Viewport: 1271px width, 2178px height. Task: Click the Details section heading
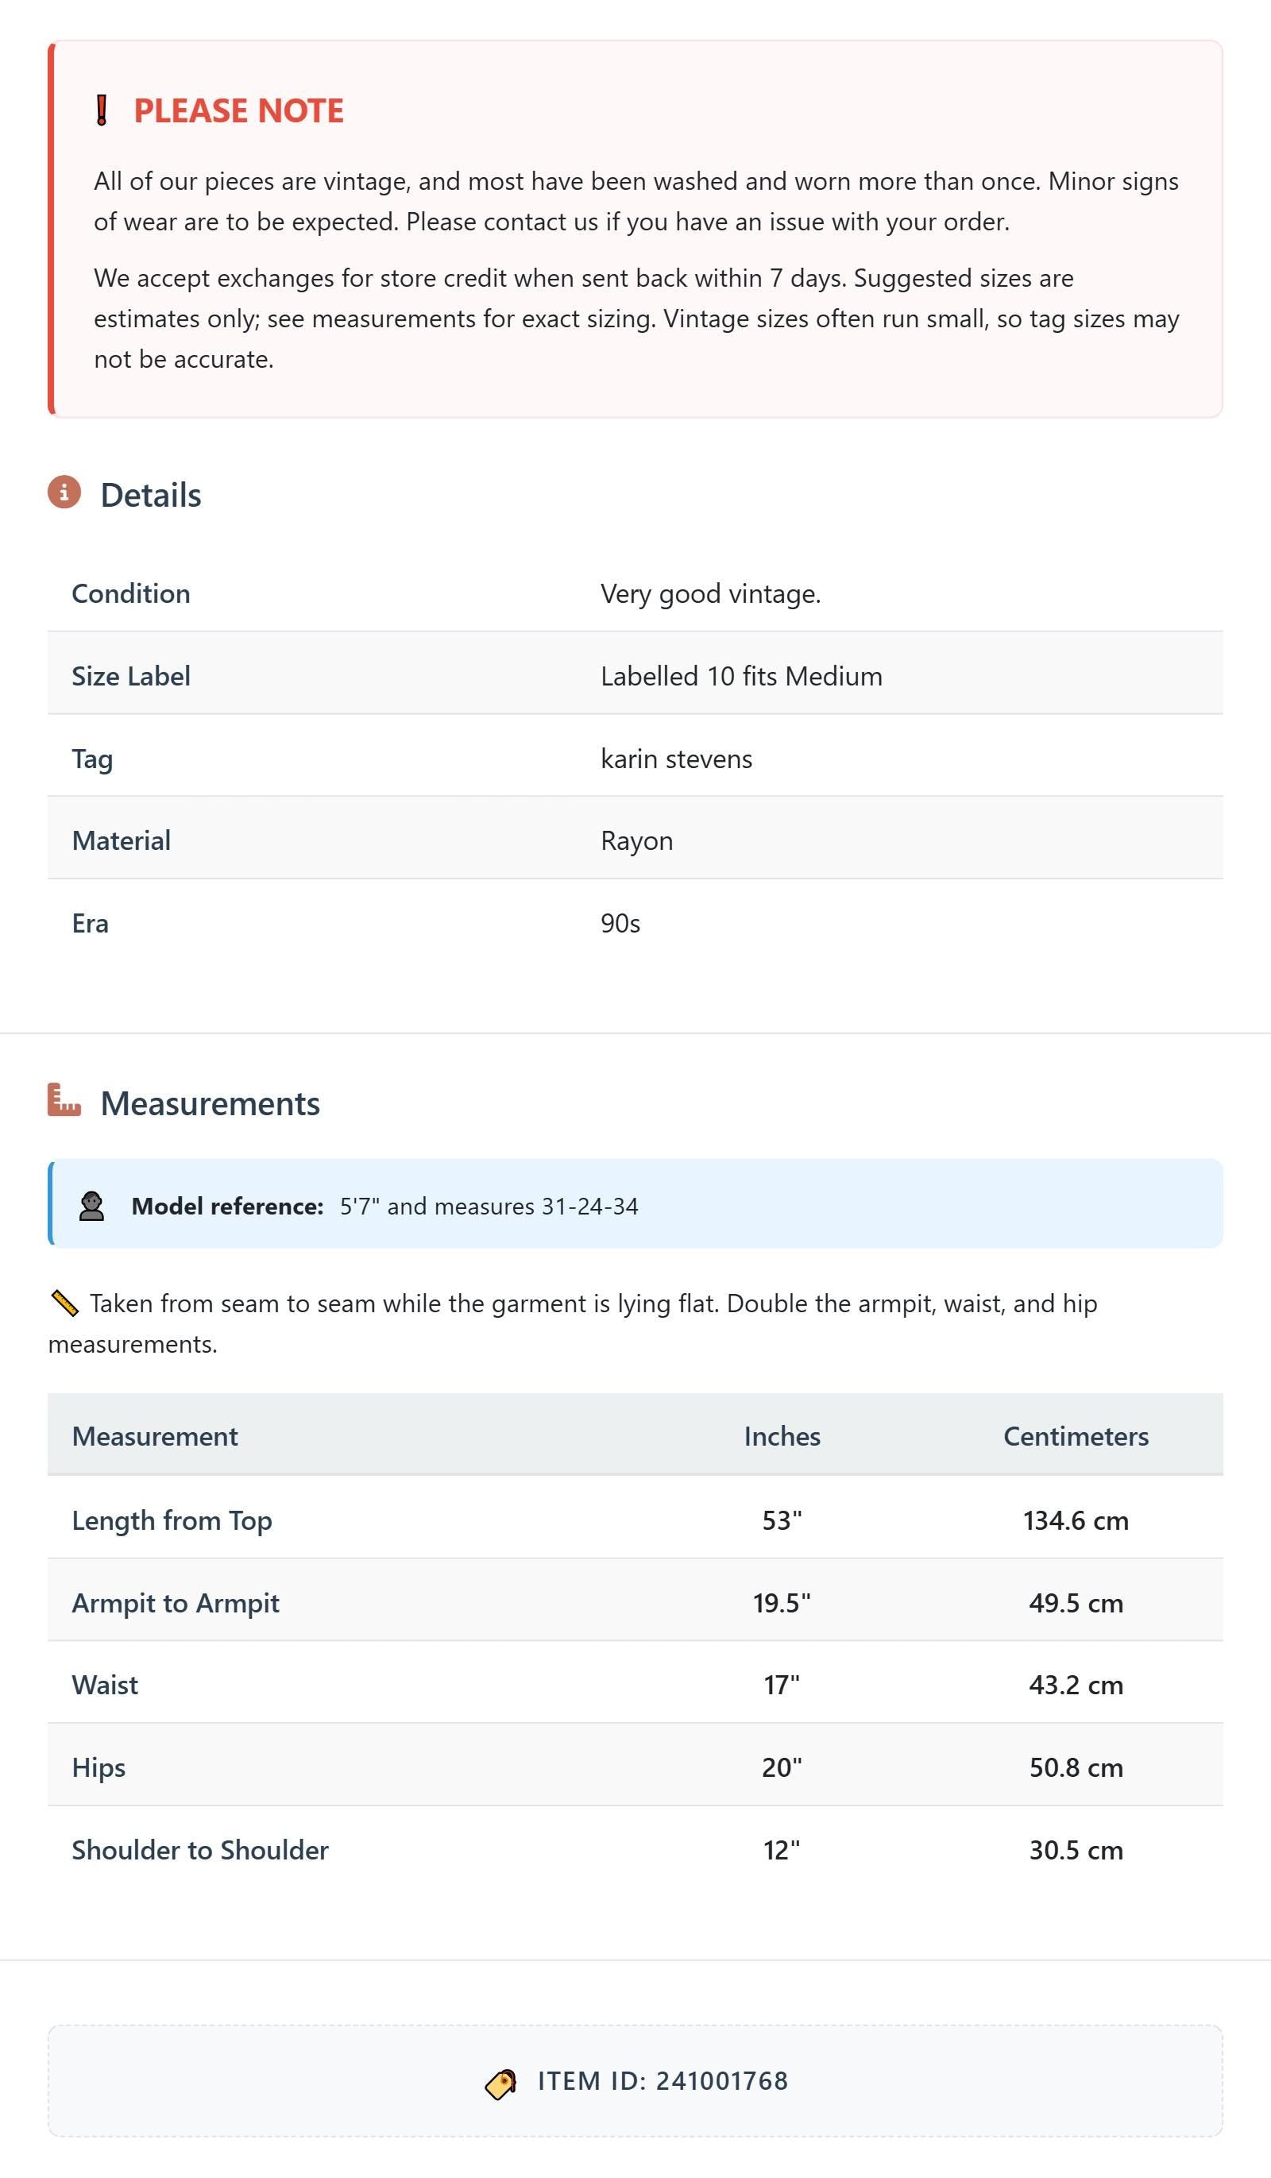(x=150, y=495)
